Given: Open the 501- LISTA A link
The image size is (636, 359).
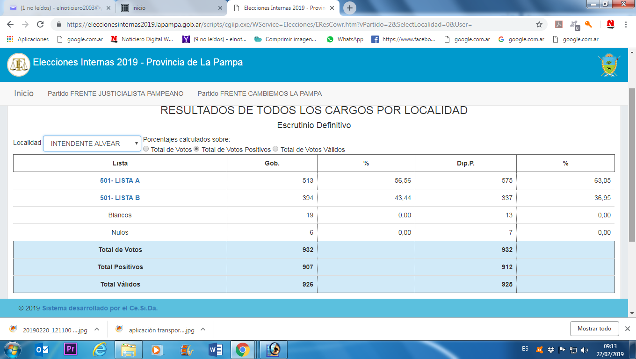Looking at the screenshot, I should tap(120, 180).
